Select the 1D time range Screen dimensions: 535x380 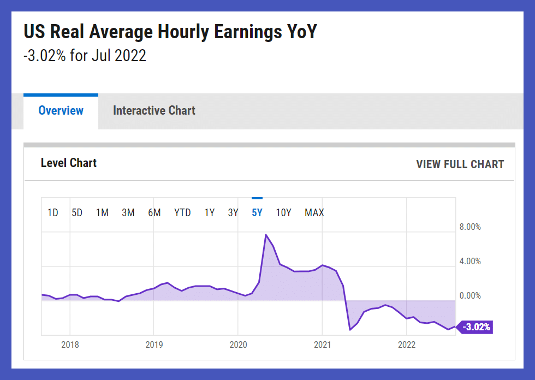[53, 213]
